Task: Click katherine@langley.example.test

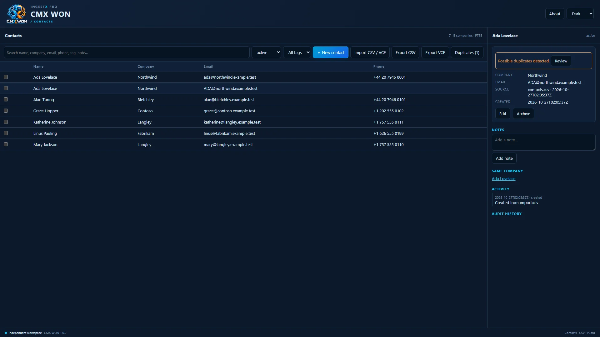Action: pos(232,122)
